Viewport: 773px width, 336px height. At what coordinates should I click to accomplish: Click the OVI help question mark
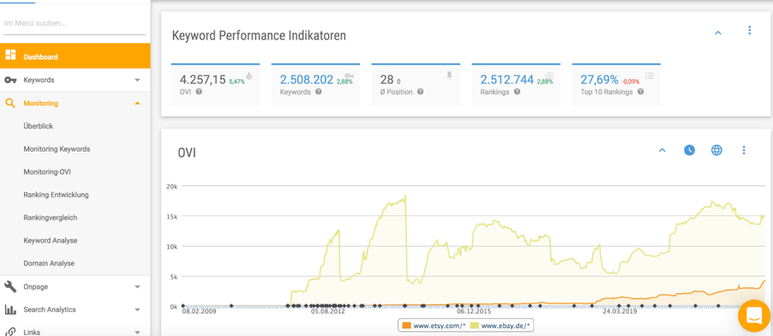point(199,92)
